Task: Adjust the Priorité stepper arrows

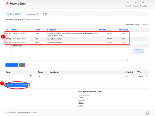Action: pos(134,76)
